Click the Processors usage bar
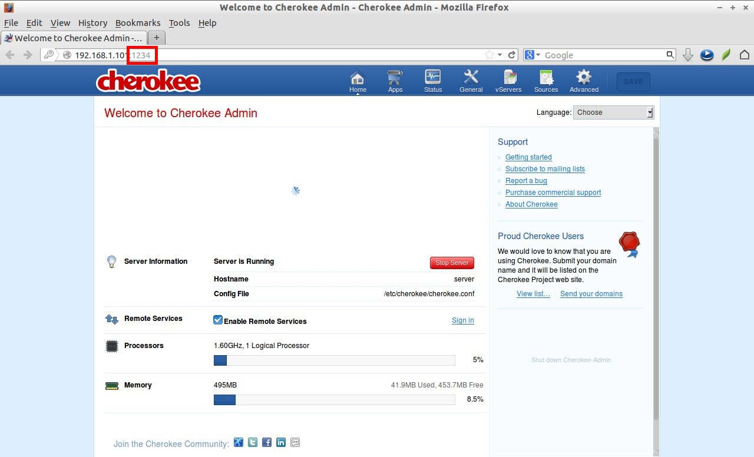This screenshot has width=754, height=457. click(x=335, y=360)
